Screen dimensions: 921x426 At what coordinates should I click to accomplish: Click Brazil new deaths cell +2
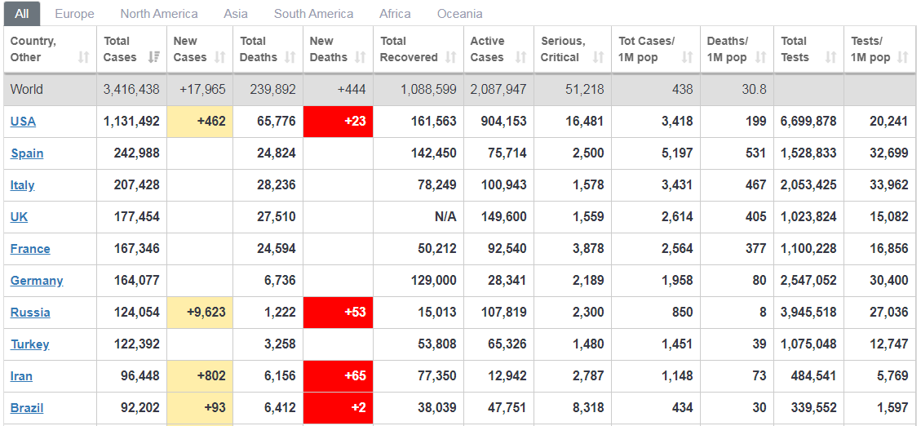(x=339, y=407)
